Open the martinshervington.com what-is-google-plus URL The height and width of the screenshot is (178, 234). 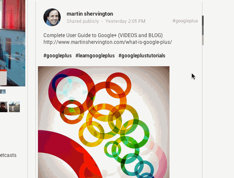coord(108,42)
